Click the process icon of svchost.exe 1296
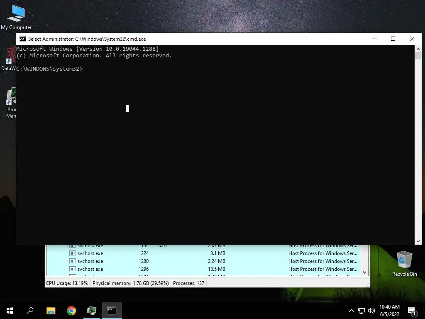425x319 pixels. (72, 269)
